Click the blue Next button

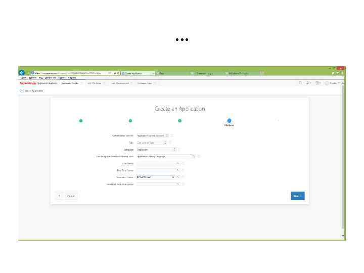pyautogui.click(x=298, y=196)
